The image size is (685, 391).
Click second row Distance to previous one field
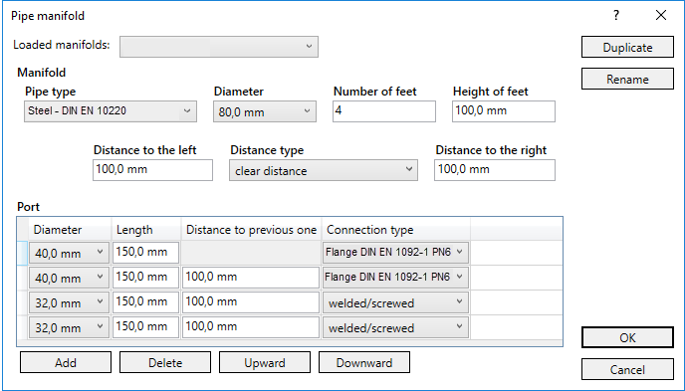[x=251, y=278]
